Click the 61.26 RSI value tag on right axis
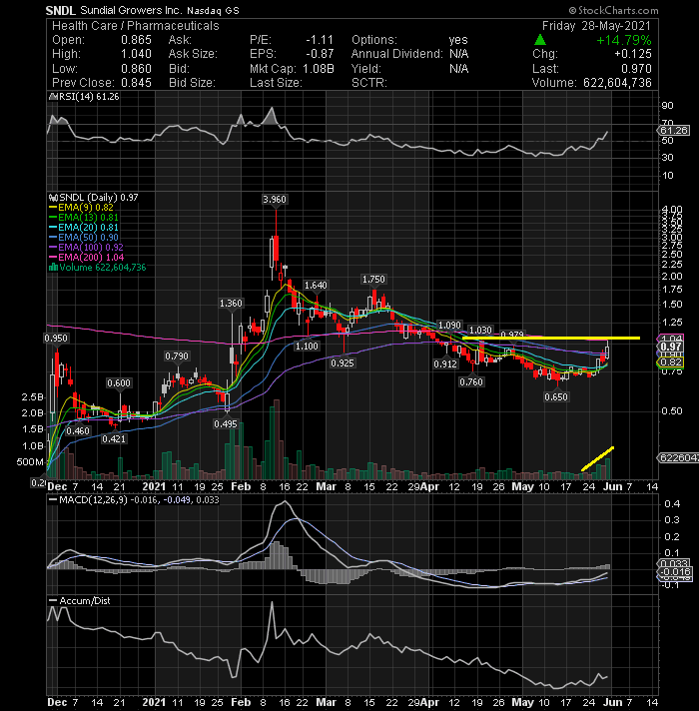This screenshot has width=699, height=711. [674, 131]
